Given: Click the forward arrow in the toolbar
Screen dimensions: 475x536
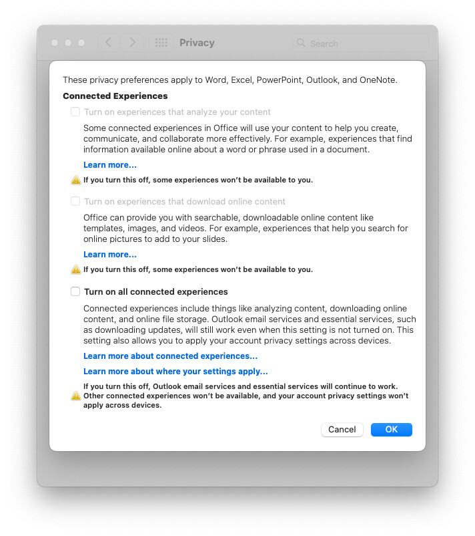Looking at the screenshot, I should (x=132, y=43).
